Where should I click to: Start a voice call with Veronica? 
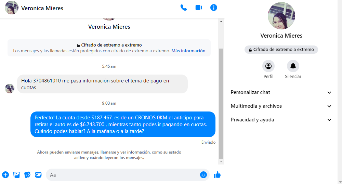(x=183, y=8)
